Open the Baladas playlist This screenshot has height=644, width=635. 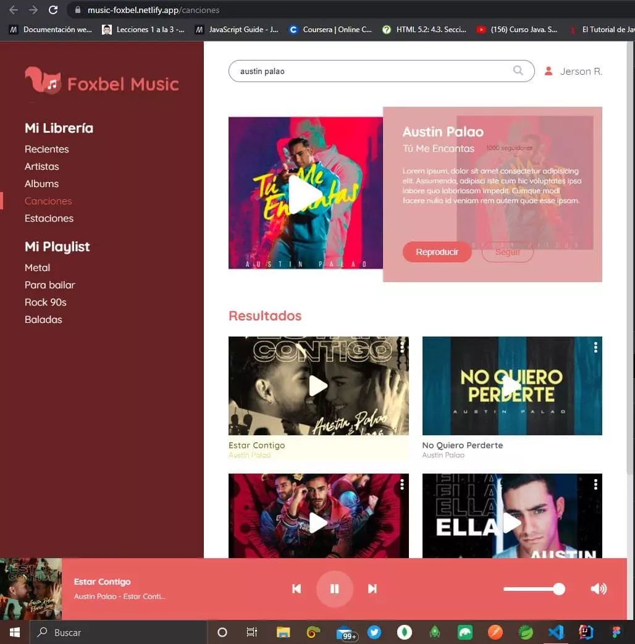[x=43, y=320]
